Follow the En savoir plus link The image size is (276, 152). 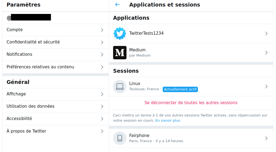coord(168,121)
